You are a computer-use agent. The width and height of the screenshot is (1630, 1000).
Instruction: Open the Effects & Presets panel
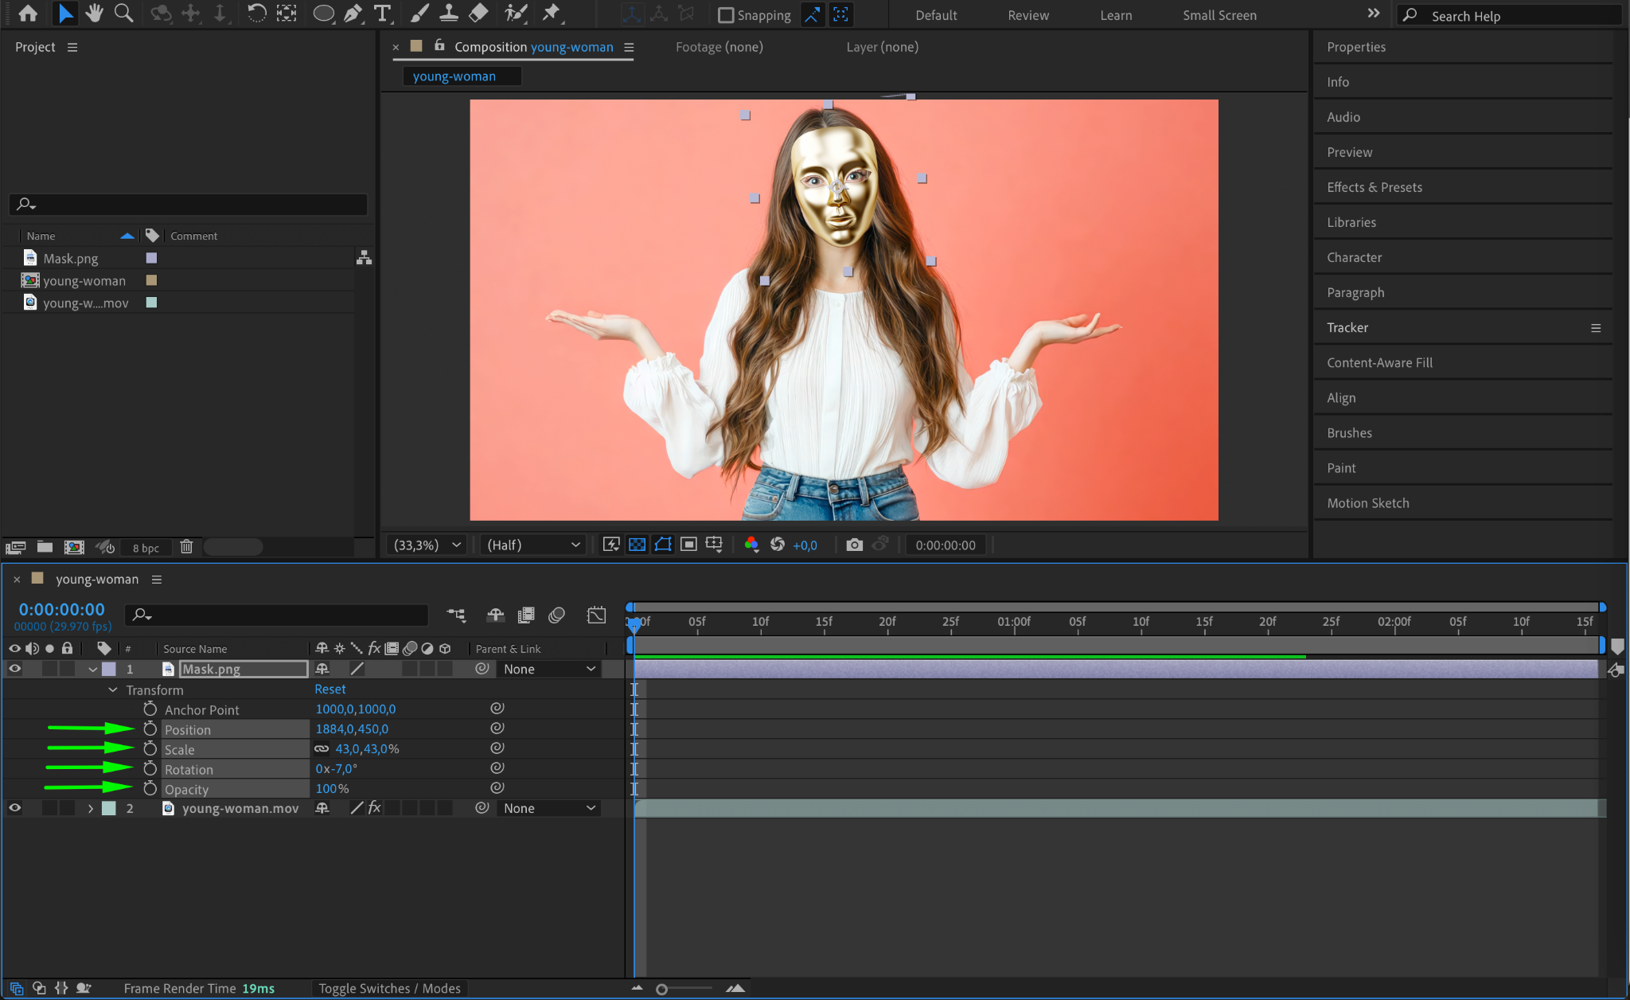pyautogui.click(x=1374, y=187)
